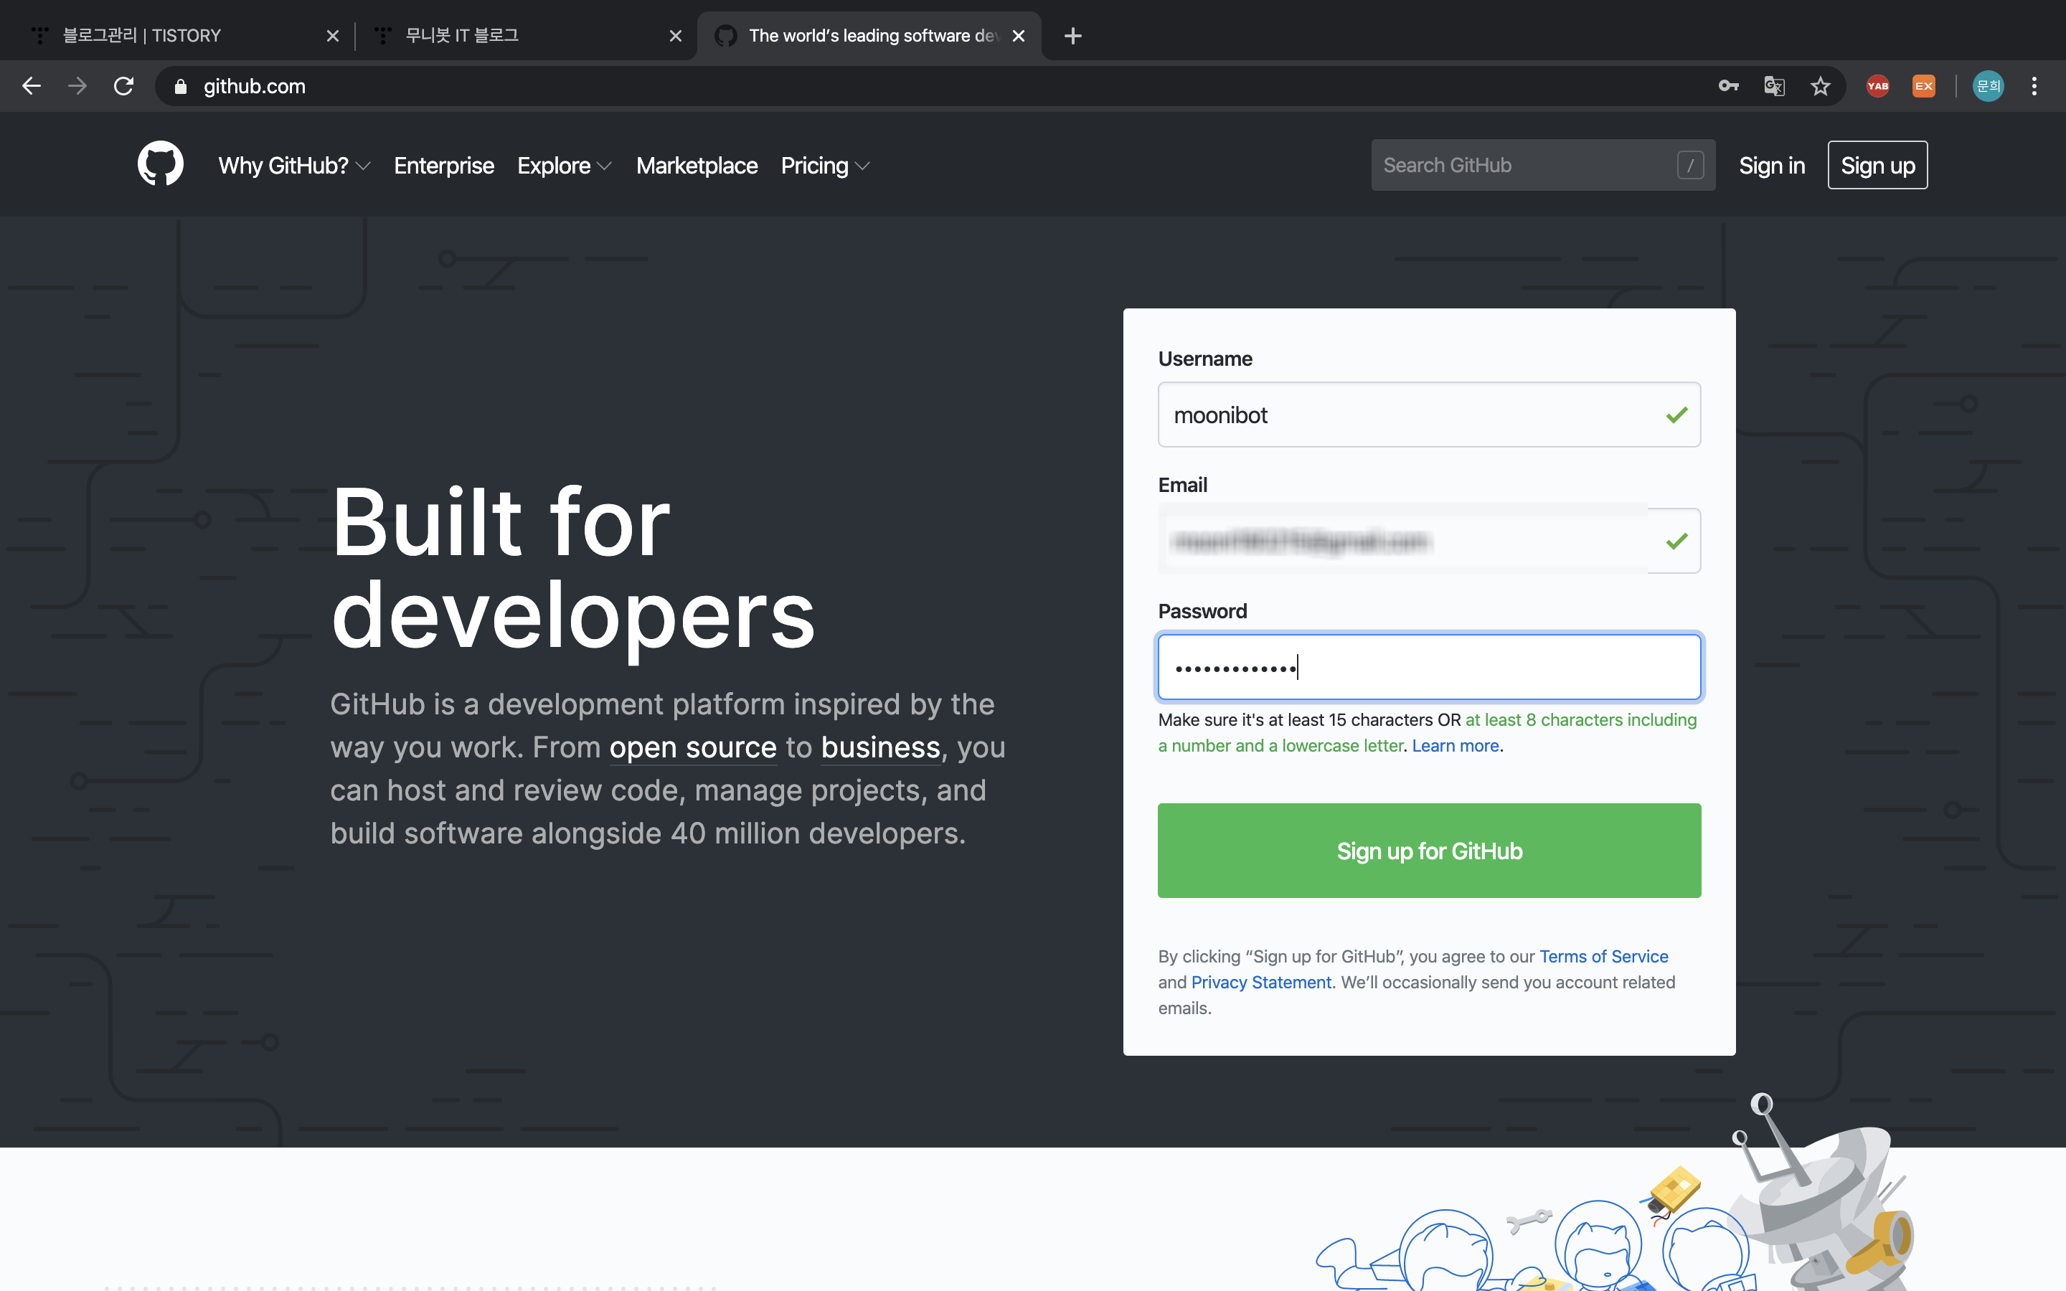Open Marketplace in the navigation

point(697,166)
